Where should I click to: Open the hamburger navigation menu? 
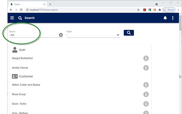[x=12, y=18]
